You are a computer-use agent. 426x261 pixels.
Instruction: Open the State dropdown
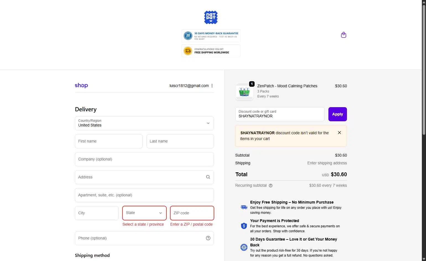click(144, 213)
